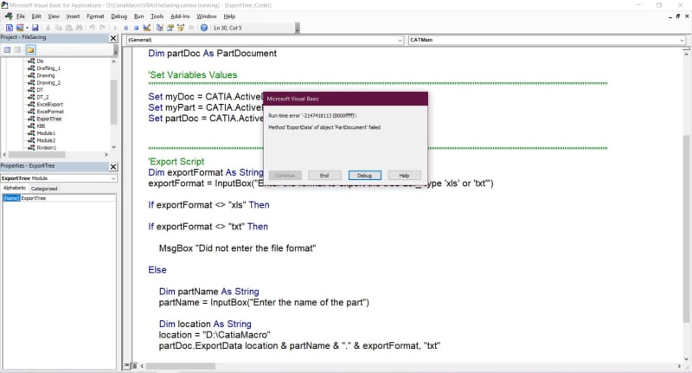Select the Module1 item in tree
The height and width of the screenshot is (373, 692).
46,133
